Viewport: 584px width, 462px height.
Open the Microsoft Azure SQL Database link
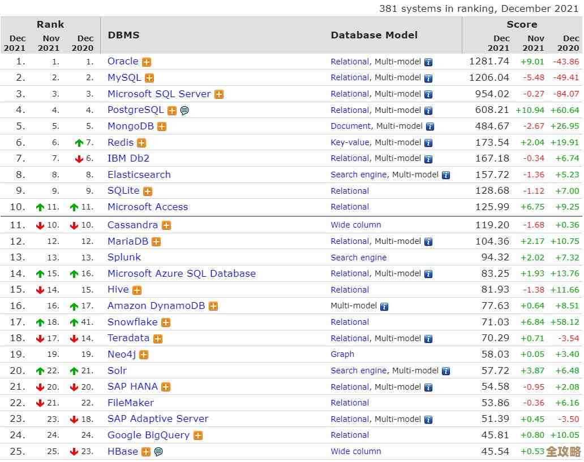click(x=182, y=273)
